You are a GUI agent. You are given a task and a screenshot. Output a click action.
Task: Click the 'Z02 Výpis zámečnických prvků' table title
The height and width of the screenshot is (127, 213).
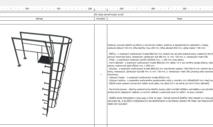[x=108, y=15]
